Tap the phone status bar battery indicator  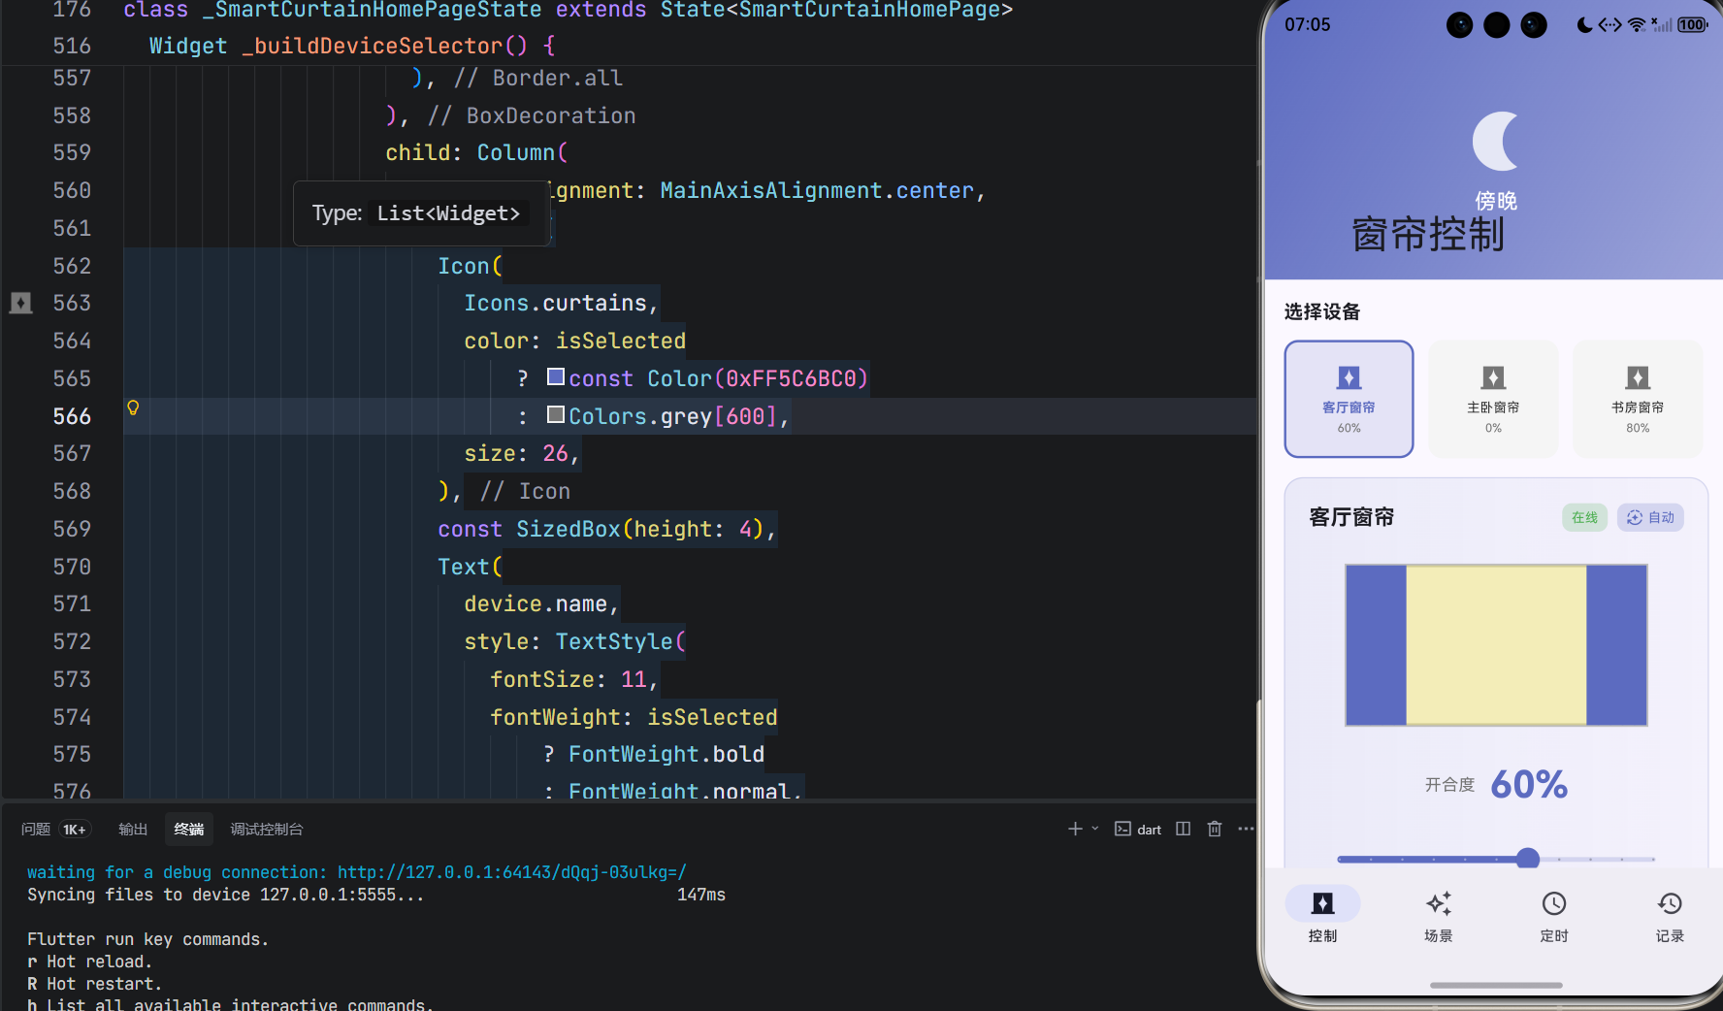click(x=1692, y=25)
